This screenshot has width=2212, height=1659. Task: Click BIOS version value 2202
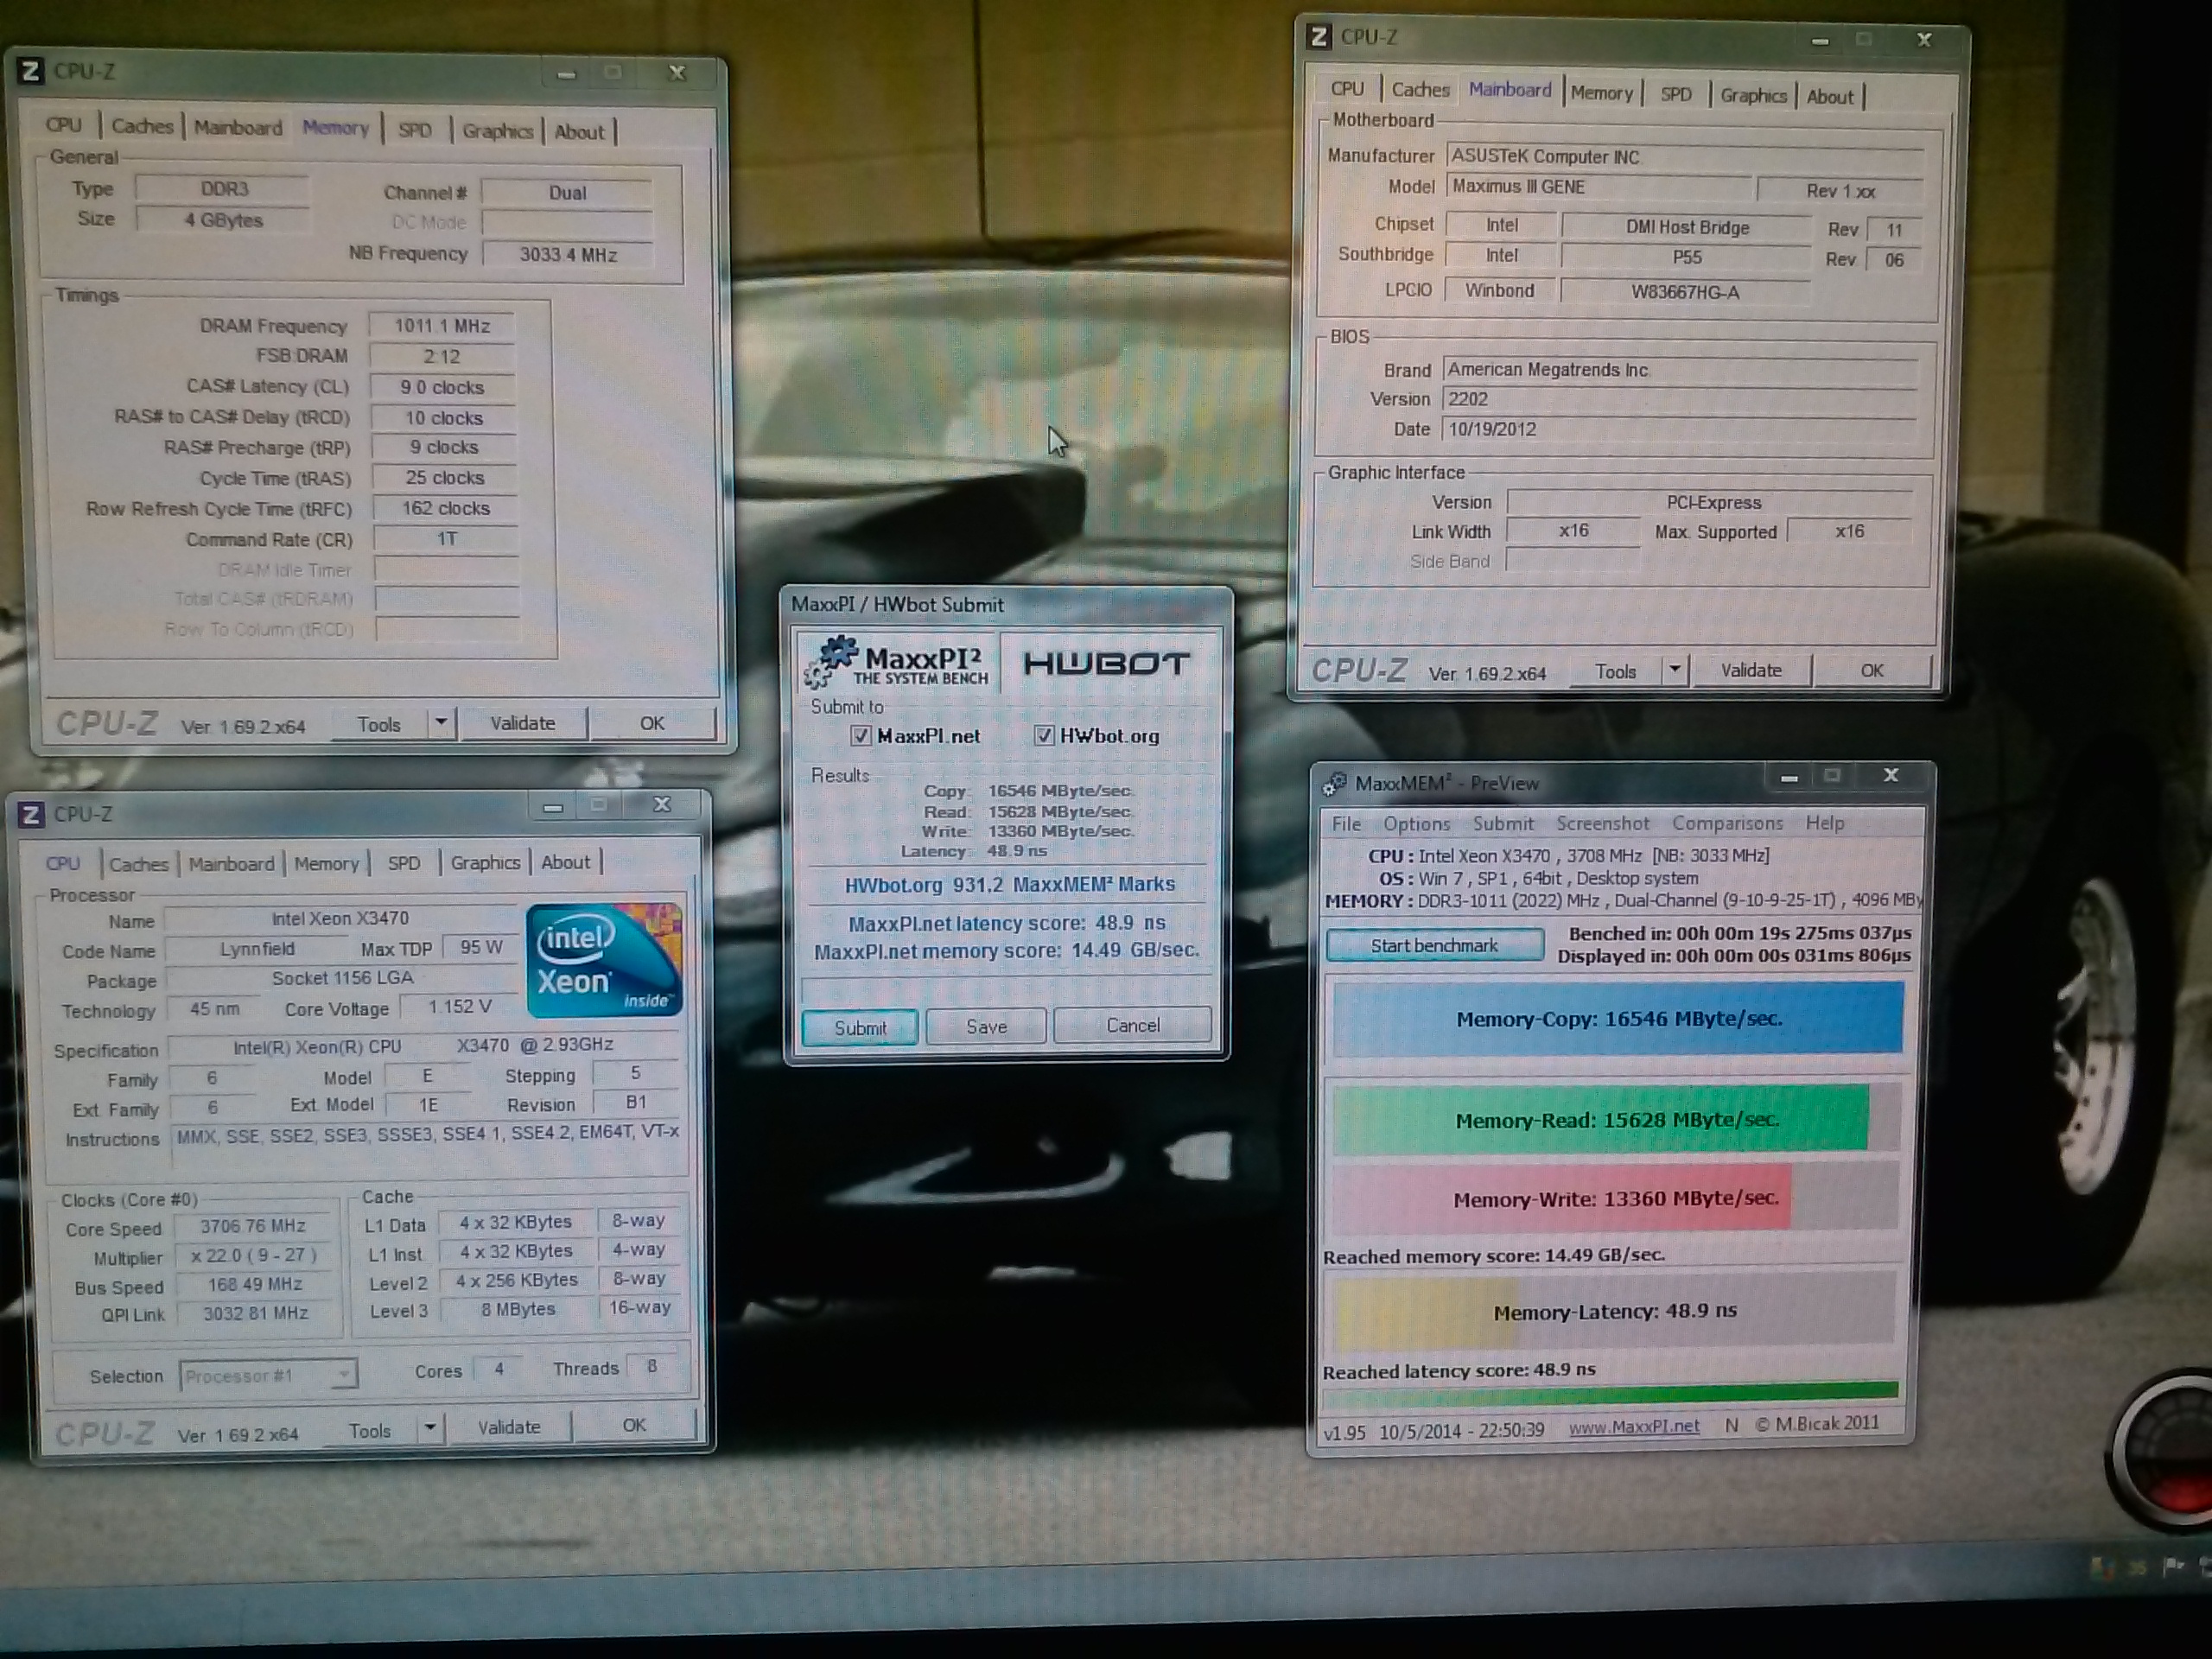(x=1680, y=399)
